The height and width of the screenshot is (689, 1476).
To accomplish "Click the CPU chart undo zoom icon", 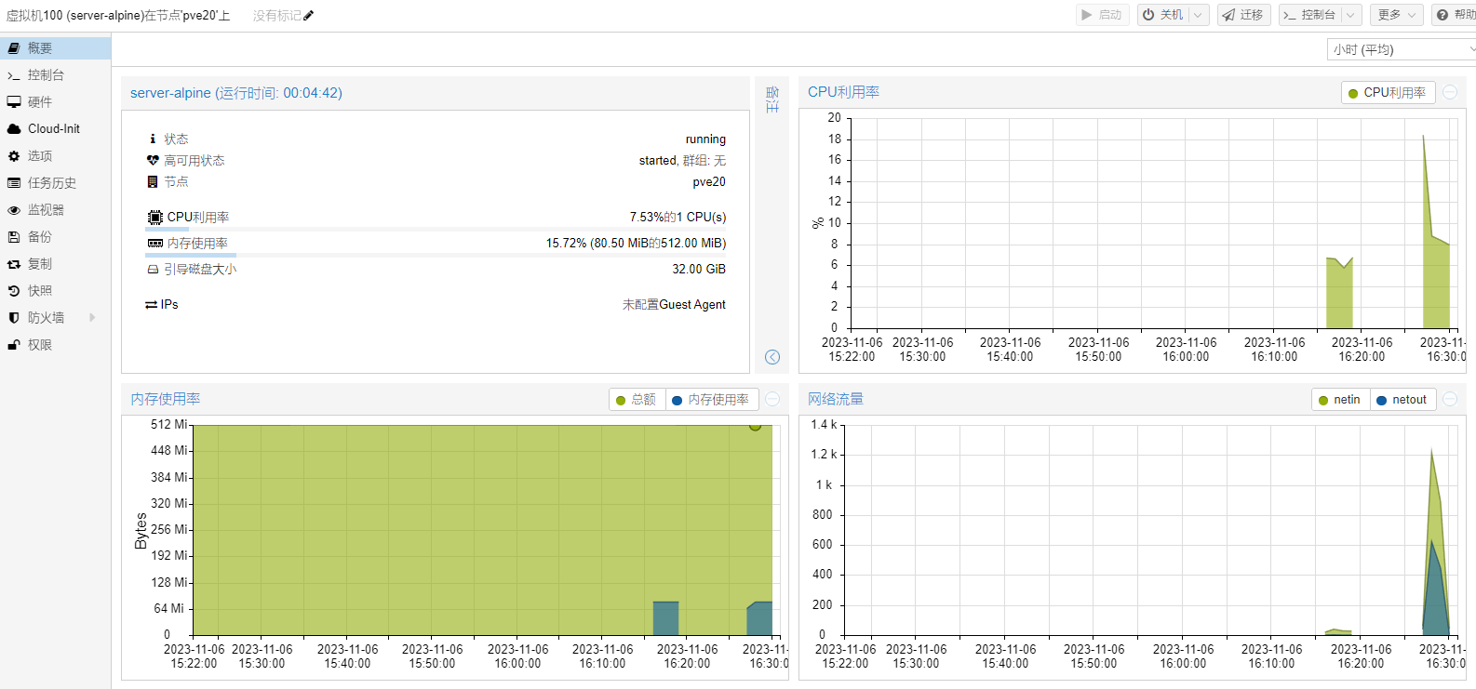I will click(1450, 92).
